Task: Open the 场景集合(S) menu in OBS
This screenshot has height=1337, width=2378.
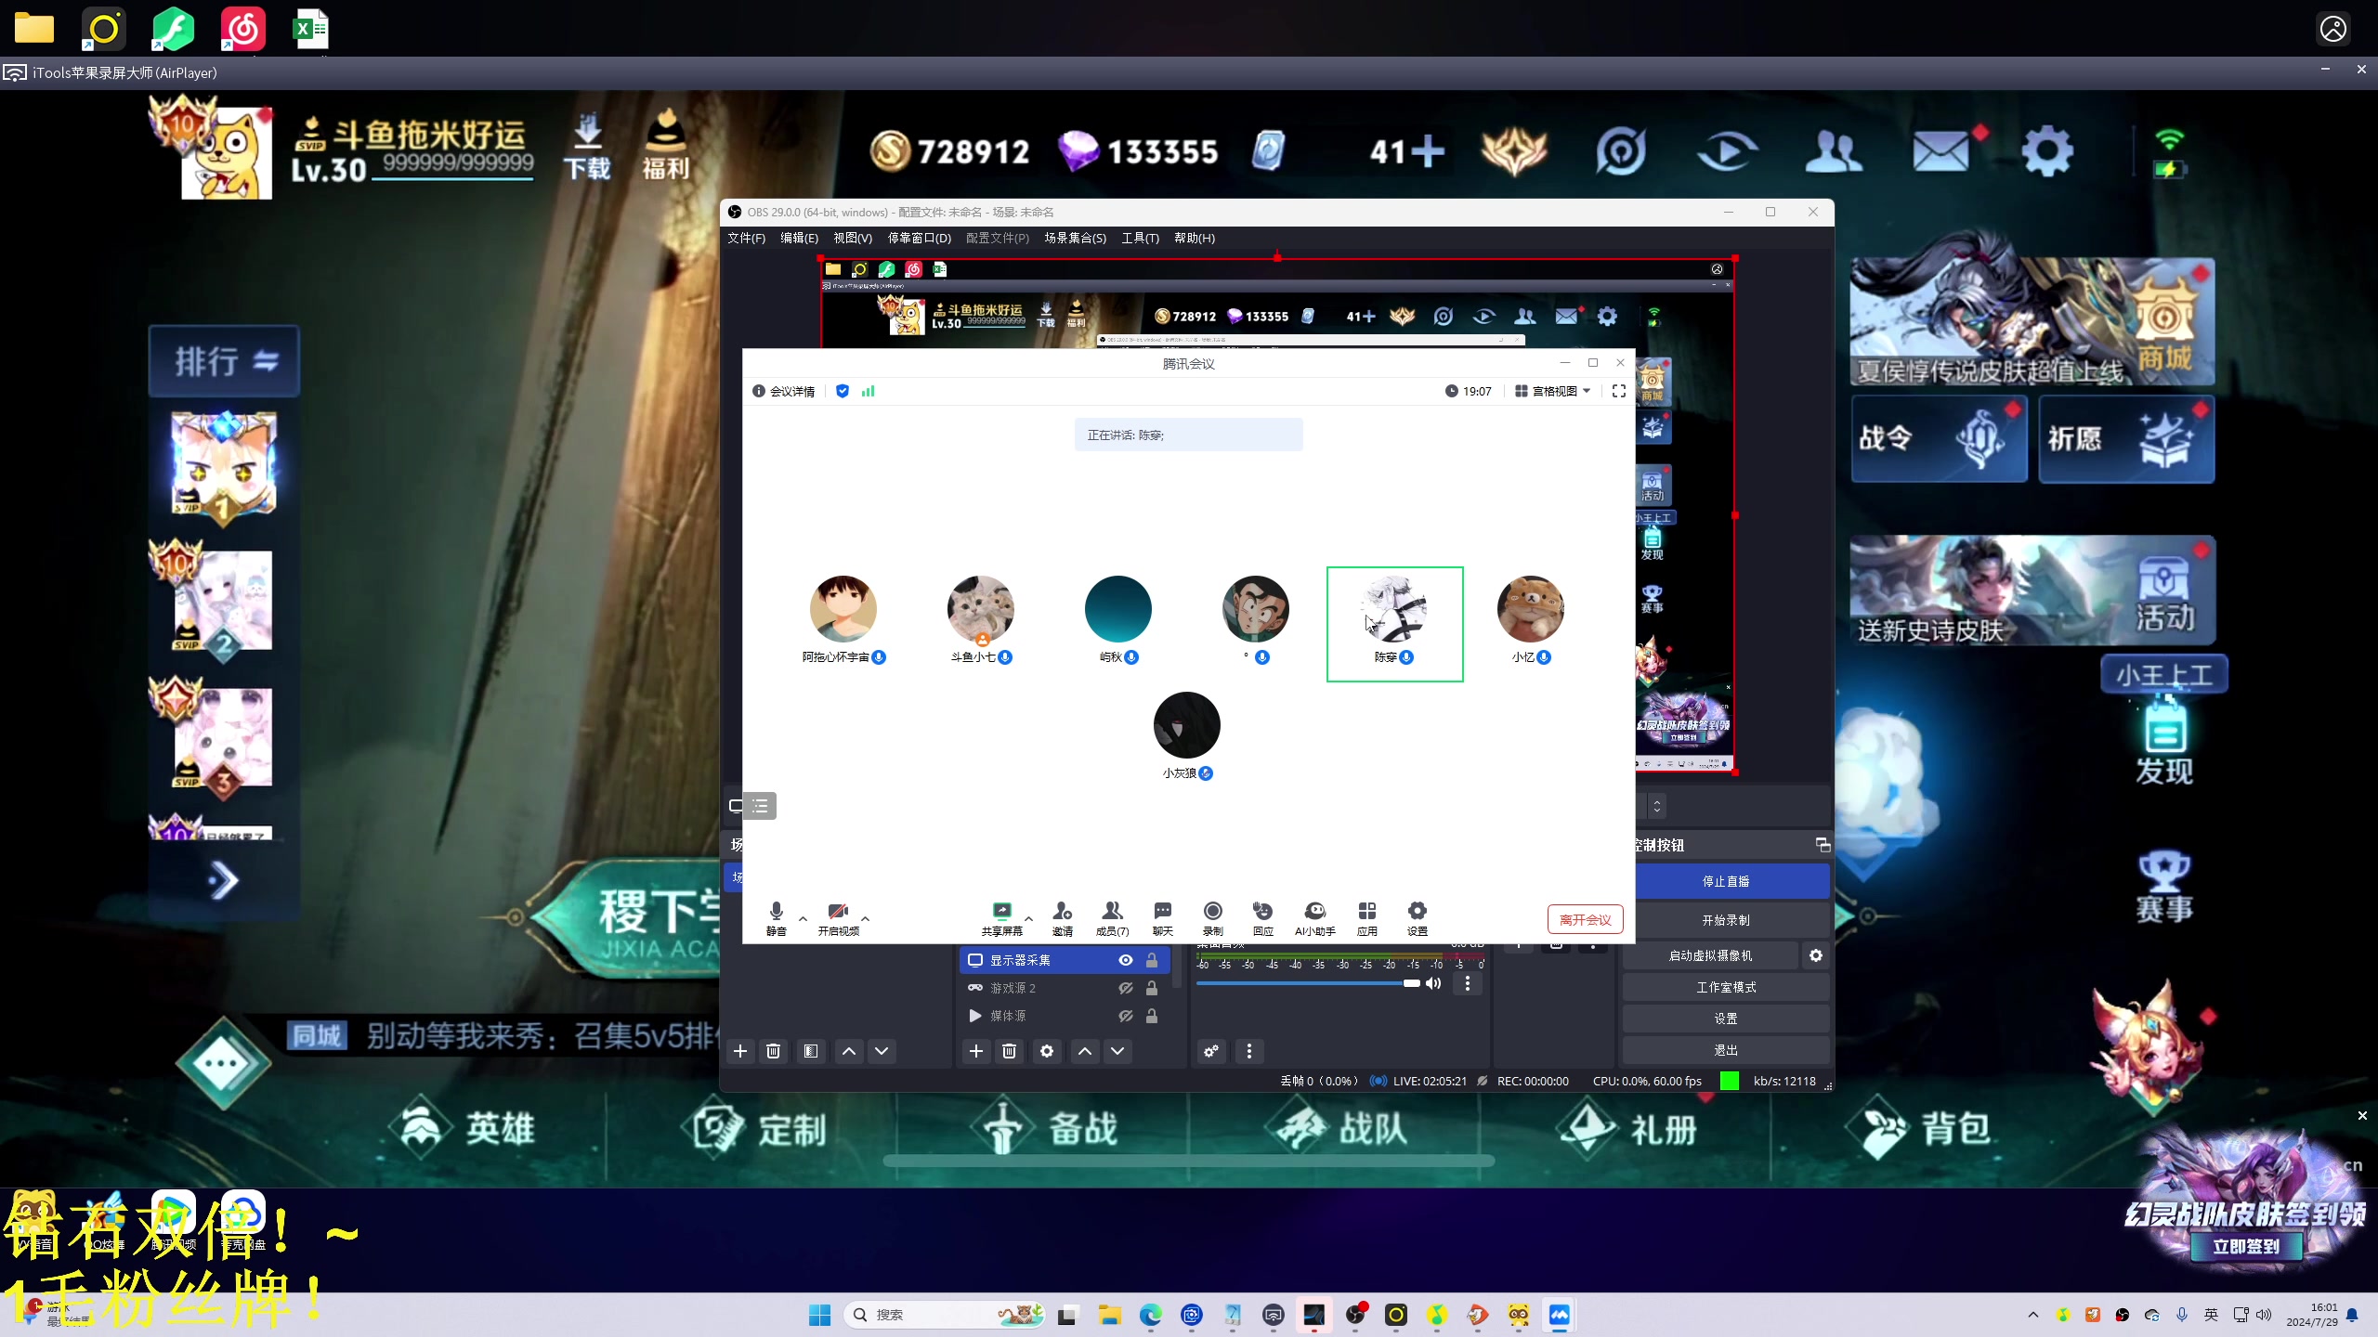Action: [1075, 238]
